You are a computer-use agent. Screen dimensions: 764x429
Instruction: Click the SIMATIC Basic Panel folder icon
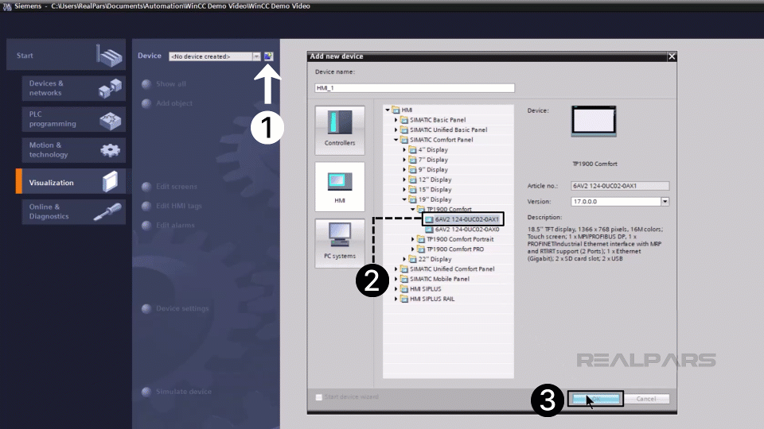pos(404,120)
